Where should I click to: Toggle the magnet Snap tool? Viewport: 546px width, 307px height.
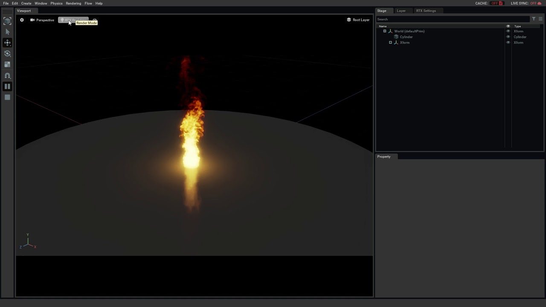7,75
